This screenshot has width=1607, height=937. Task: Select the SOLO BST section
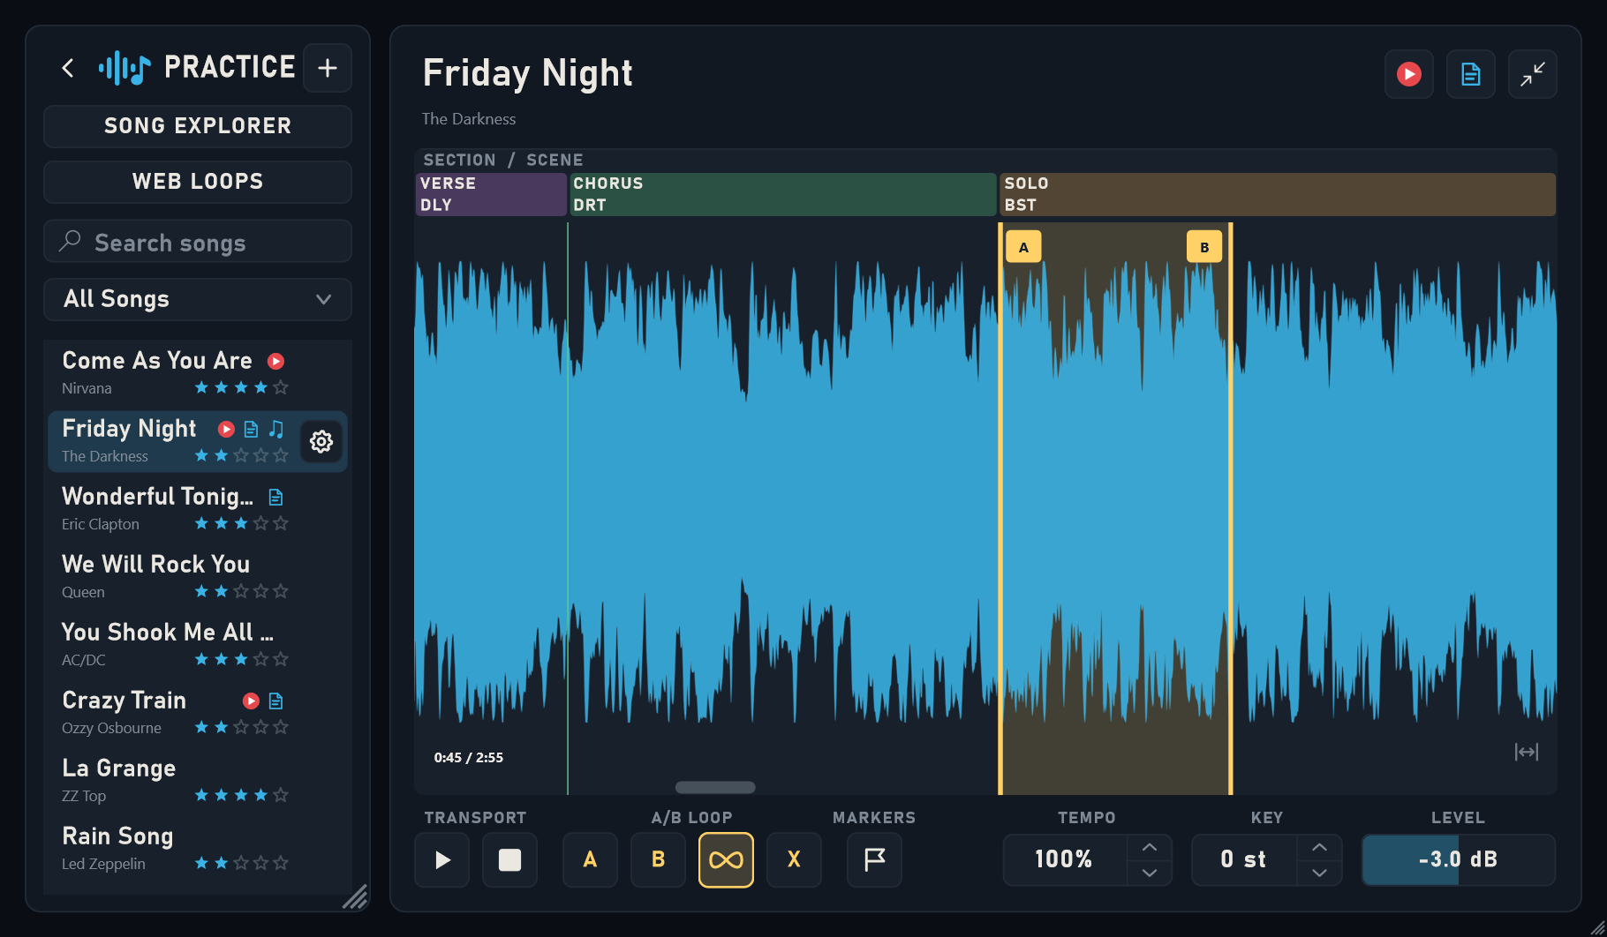click(1278, 194)
